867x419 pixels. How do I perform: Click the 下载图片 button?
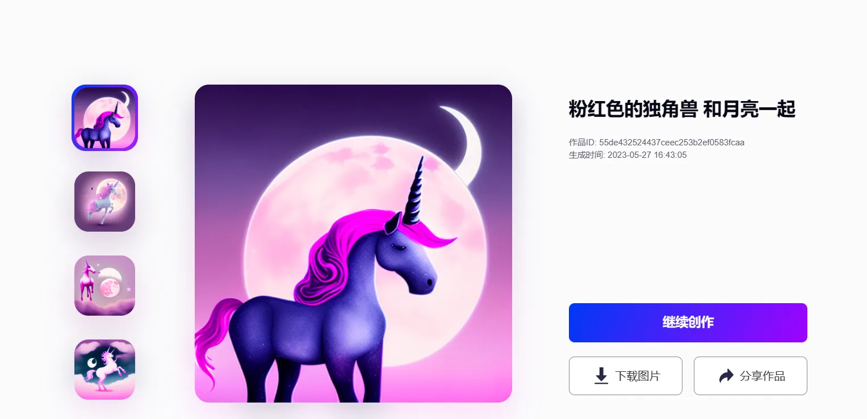(626, 376)
